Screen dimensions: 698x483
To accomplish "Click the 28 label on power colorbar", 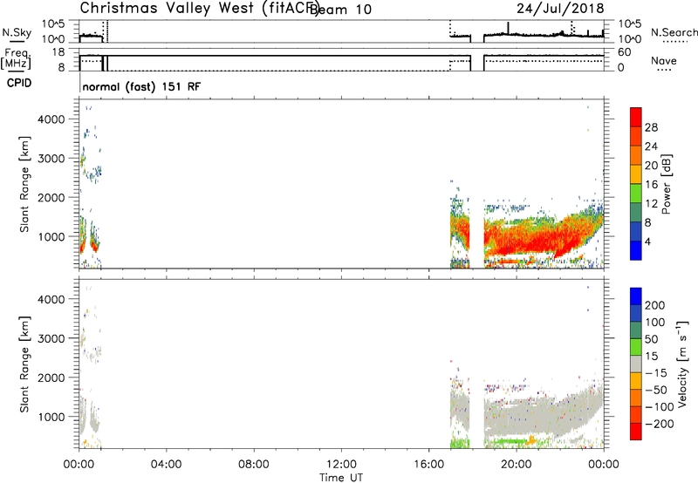I will (651, 127).
